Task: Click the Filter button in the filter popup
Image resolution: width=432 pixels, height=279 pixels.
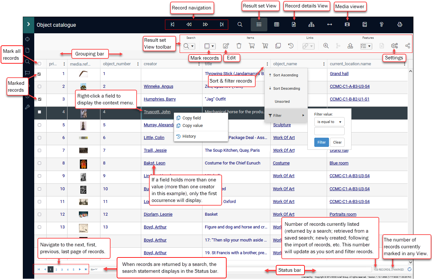Action: pos(321,142)
